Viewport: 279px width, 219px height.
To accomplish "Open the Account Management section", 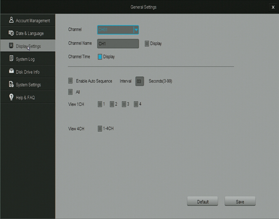I will click(x=28, y=20).
